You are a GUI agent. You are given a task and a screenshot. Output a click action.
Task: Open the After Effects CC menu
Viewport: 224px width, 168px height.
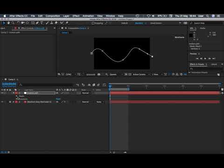[19, 16]
